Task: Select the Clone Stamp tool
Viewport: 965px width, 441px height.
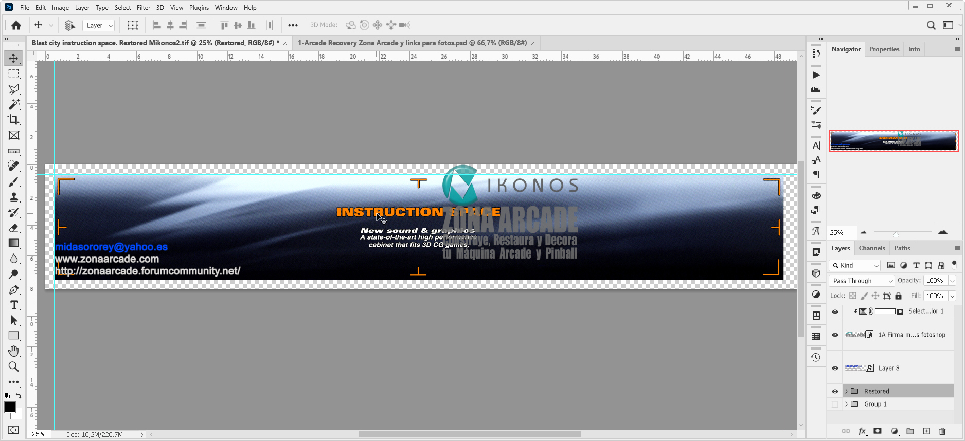Action: coord(13,197)
